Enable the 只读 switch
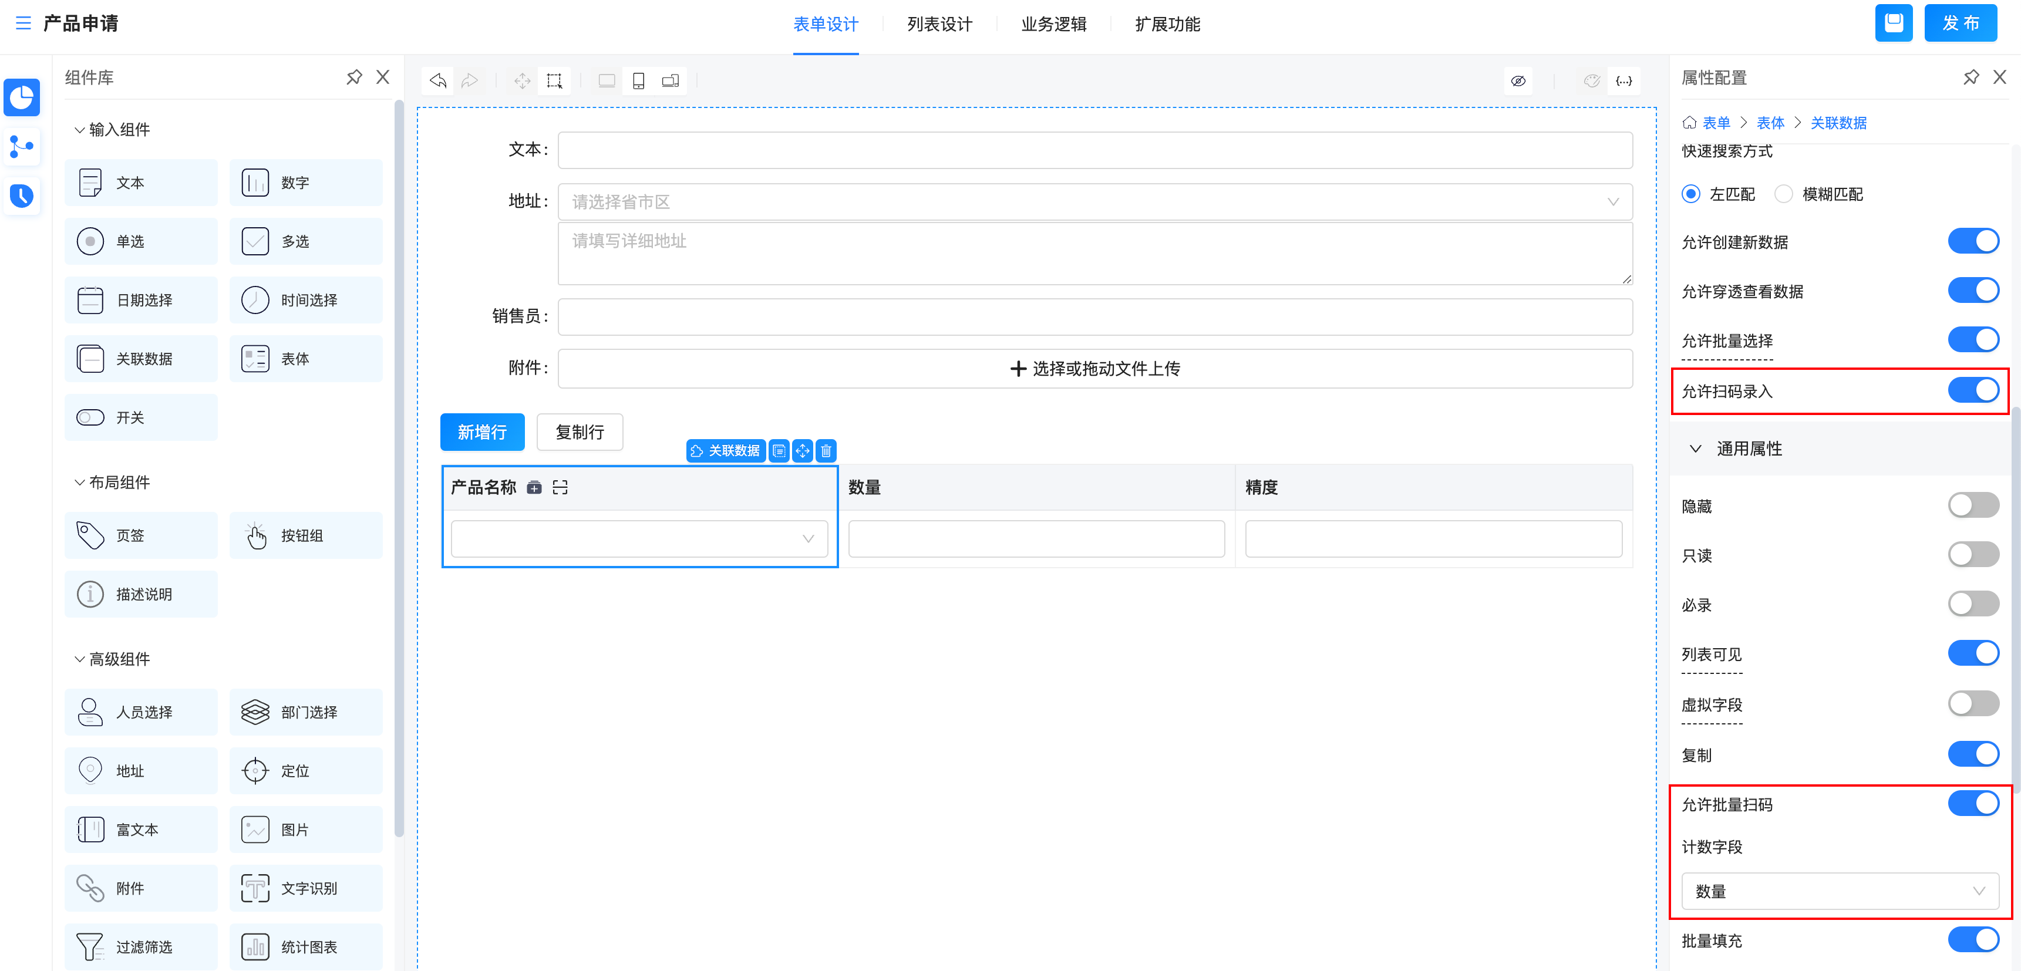The height and width of the screenshot is (971, 2021). pos(1973,555)
